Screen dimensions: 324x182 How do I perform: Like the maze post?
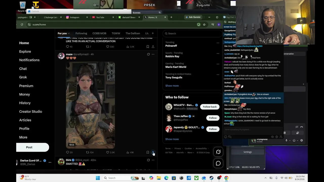click(108, 152)
